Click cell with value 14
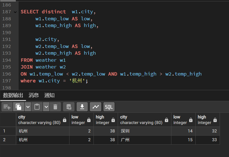This screenshot has width=229, height=157. click(183, 131)
